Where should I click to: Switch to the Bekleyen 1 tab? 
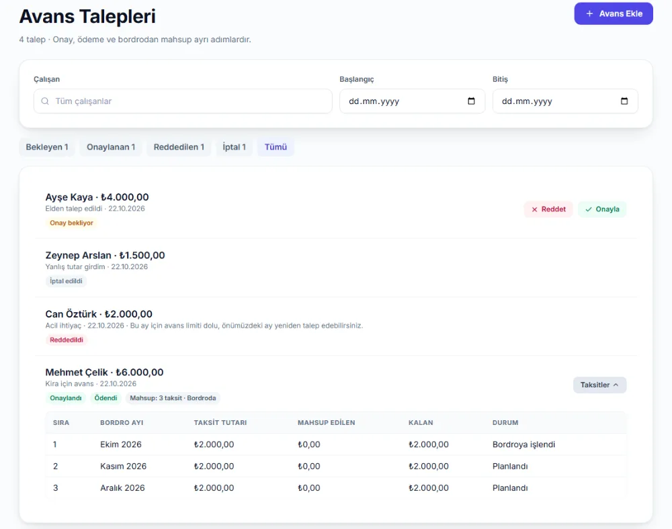pos(47,147)
